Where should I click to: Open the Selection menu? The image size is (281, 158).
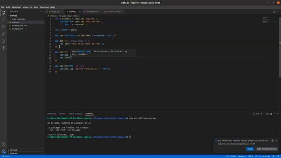(16, 7)
